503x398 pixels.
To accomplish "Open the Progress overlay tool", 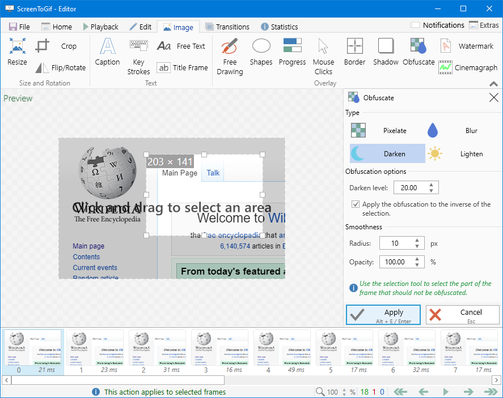I will pyautogui.click(x=292, y=52).
